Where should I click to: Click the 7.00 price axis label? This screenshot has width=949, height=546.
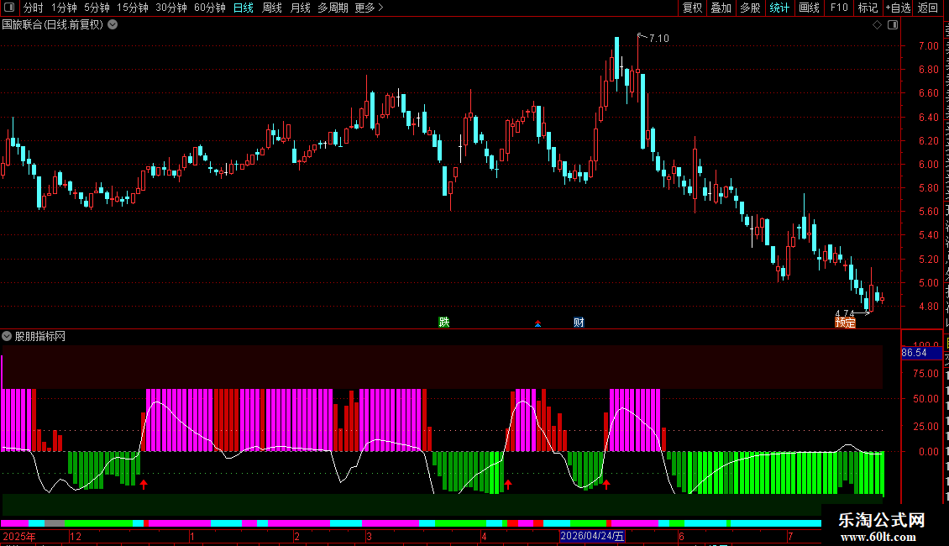928,46
